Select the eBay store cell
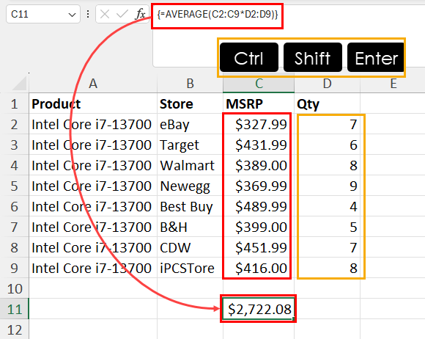Viewport: 425px width, 339px height. tap(191, 125)
